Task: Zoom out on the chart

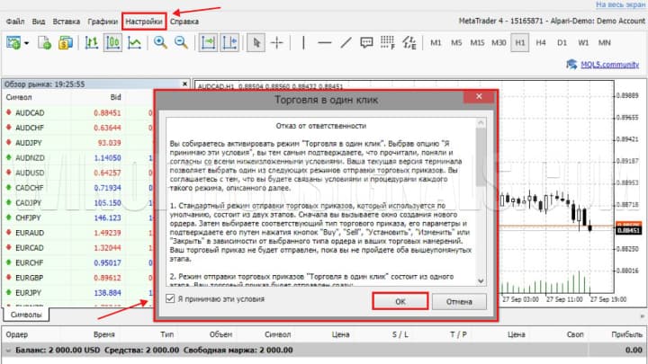Action: (x=181, y=42)
